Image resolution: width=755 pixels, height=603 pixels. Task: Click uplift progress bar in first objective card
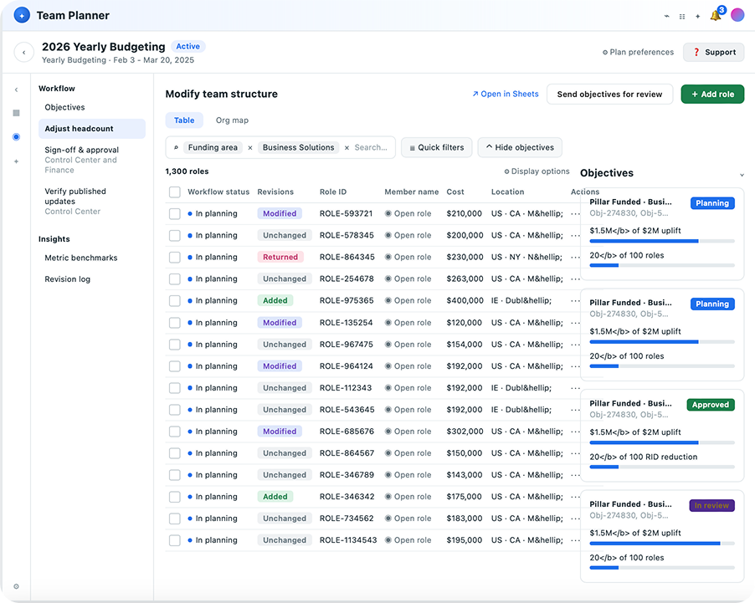click(x=662, y=241)
